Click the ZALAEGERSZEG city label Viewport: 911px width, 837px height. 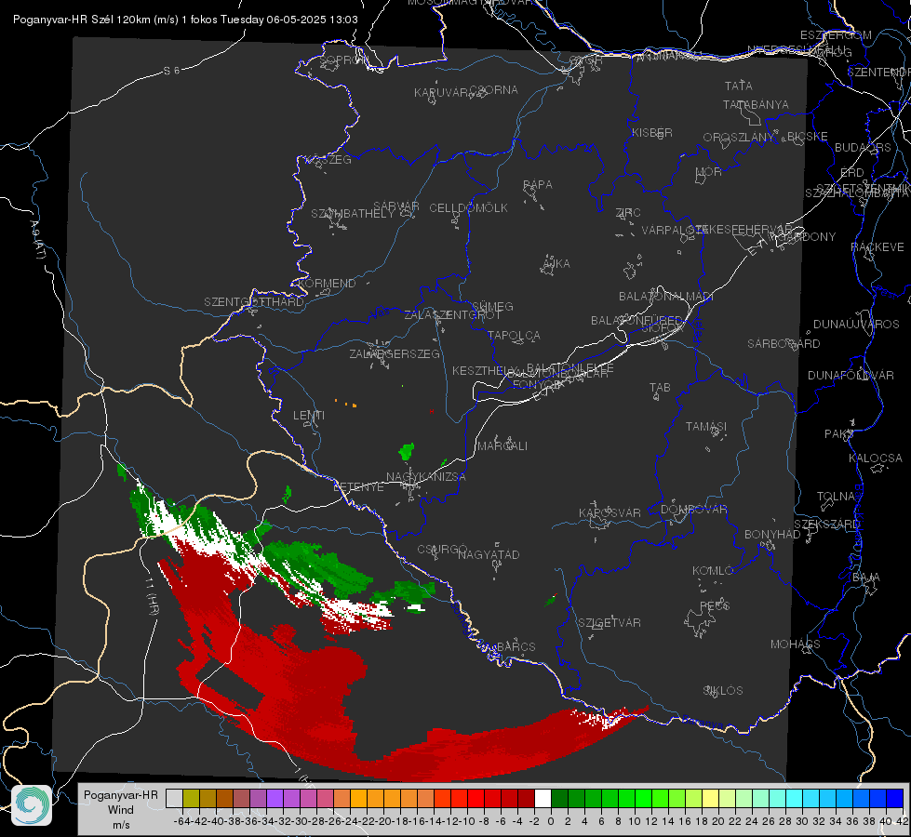click(x=395, y=353)
